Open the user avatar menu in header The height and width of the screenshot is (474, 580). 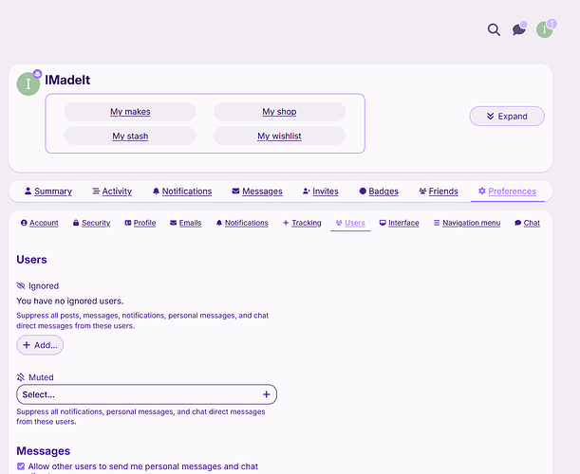point(545,29)
